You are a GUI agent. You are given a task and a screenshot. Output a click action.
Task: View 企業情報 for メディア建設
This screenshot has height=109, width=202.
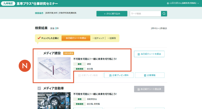(x=149, y=75)
